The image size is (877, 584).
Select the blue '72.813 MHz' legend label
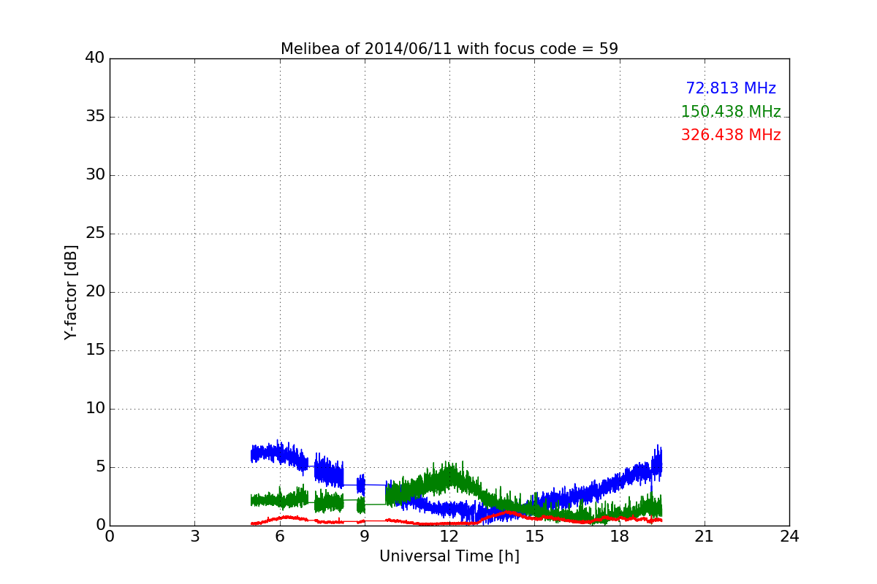coord(731,88)
